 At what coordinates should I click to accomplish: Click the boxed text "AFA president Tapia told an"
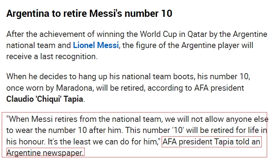pyautogui.click(x=211, y=142)
